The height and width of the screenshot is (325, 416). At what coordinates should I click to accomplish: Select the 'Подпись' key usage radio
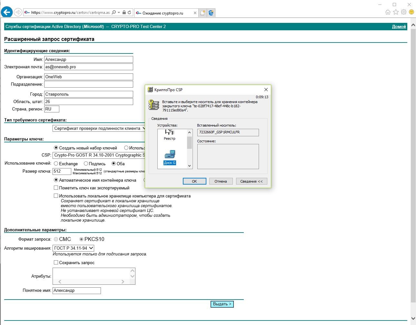(x=86, y=164)
